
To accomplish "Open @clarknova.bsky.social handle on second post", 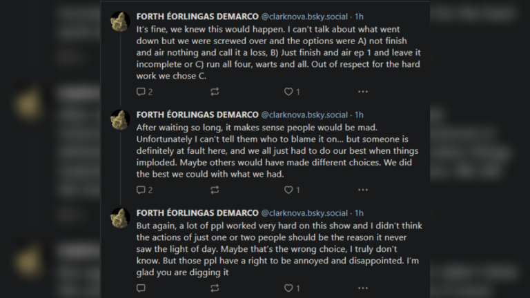I will point(304,115).
